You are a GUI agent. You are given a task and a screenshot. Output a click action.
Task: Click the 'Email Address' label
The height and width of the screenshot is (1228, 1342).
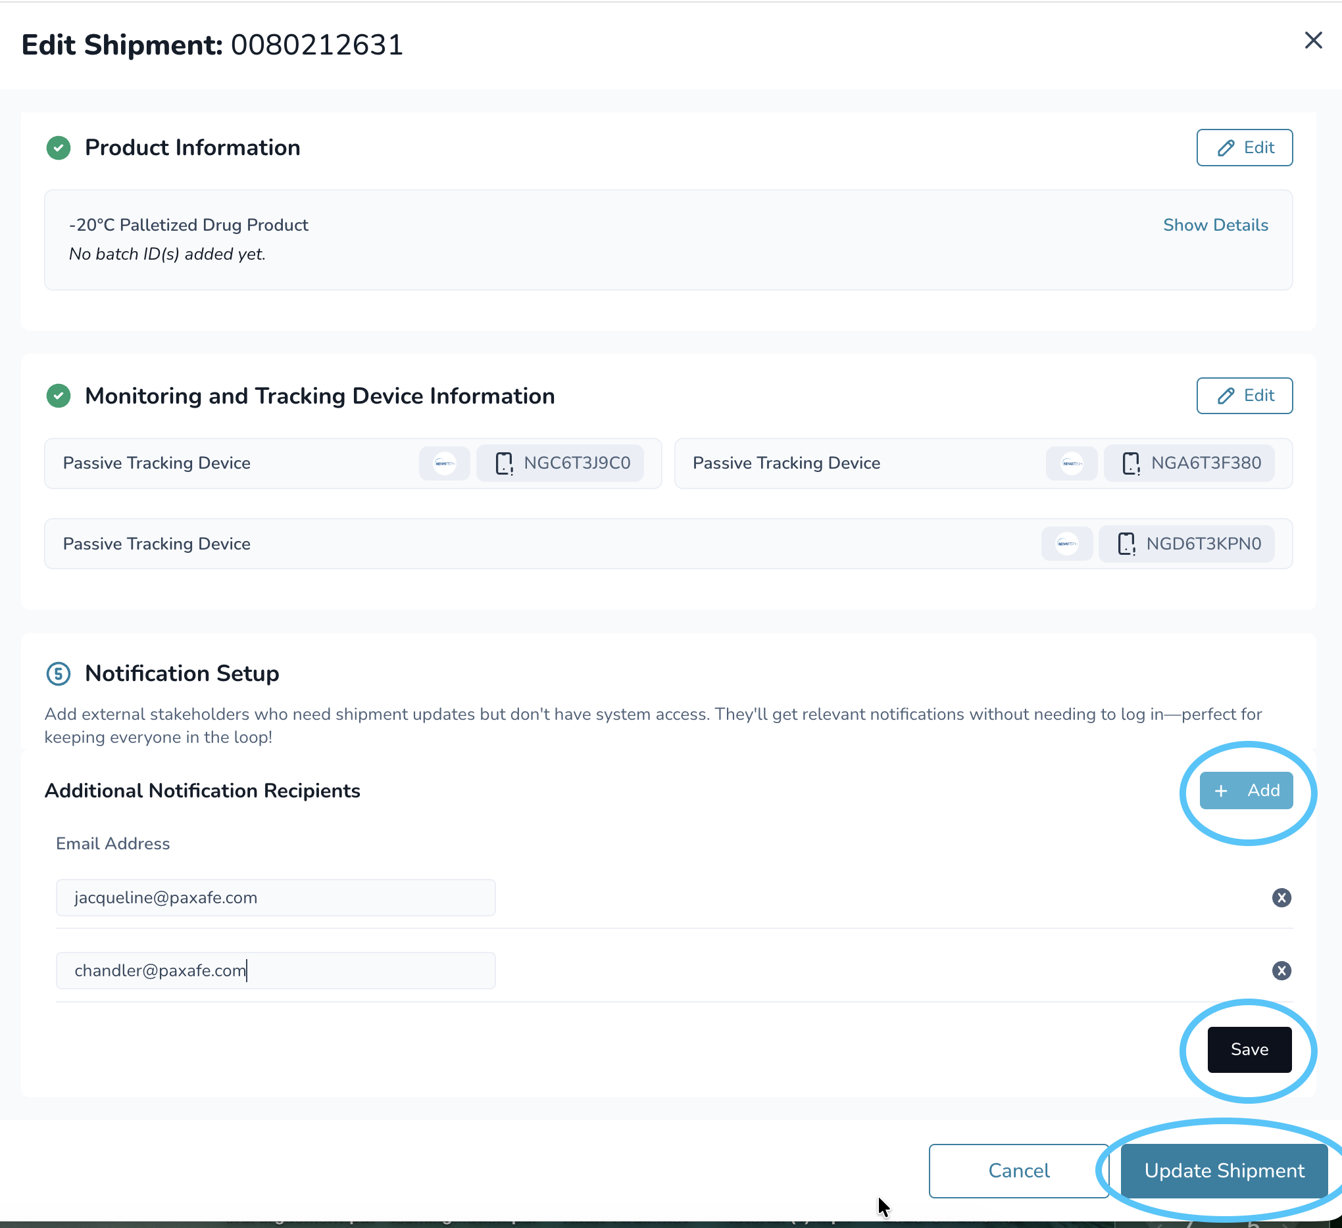click(x=112, y=844)
